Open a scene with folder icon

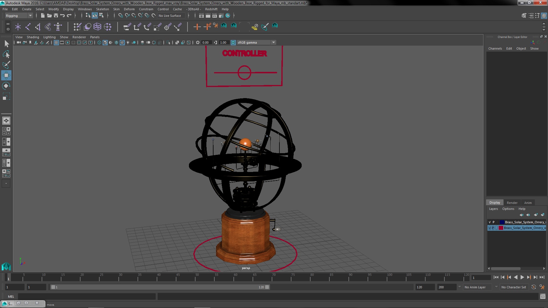[49, 16]
